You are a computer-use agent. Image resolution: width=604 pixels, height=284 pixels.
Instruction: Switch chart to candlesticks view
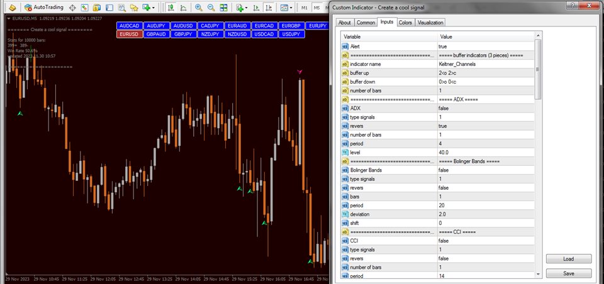pyautogui.click(x=171, y=8)
